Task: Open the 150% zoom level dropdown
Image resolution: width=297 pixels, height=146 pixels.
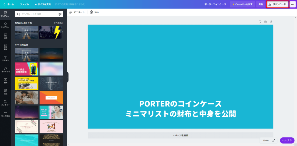Action: tap(266, 141)
